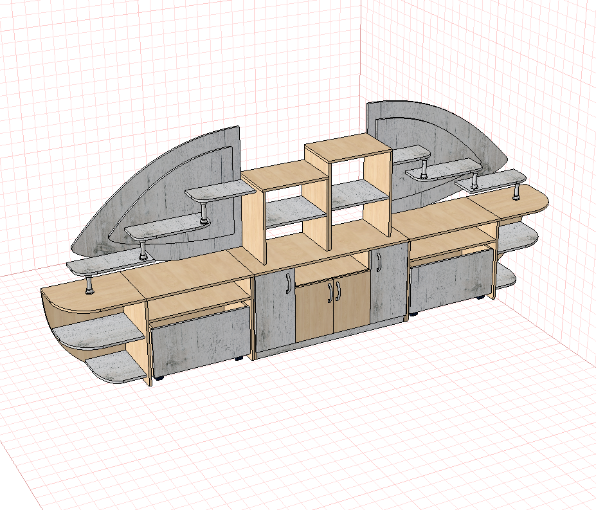Select the bottom rounded gray shelf at the left end
596x510 pixels.
(116, 367)
